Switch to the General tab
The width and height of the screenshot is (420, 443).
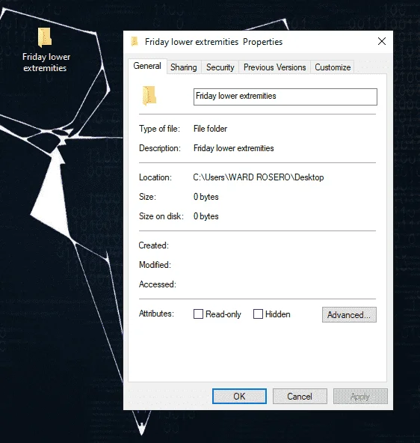pyautogui.click(x=147, y=66)
